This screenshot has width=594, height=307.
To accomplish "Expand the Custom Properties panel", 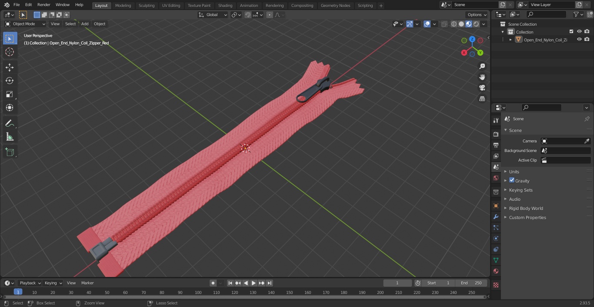I will (x=527, y=217).
